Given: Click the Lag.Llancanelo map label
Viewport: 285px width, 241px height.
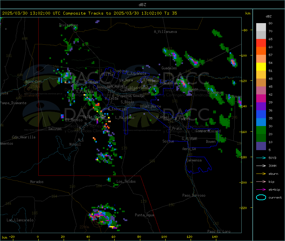Looking at the screenshot, I should tap(20, 220).
